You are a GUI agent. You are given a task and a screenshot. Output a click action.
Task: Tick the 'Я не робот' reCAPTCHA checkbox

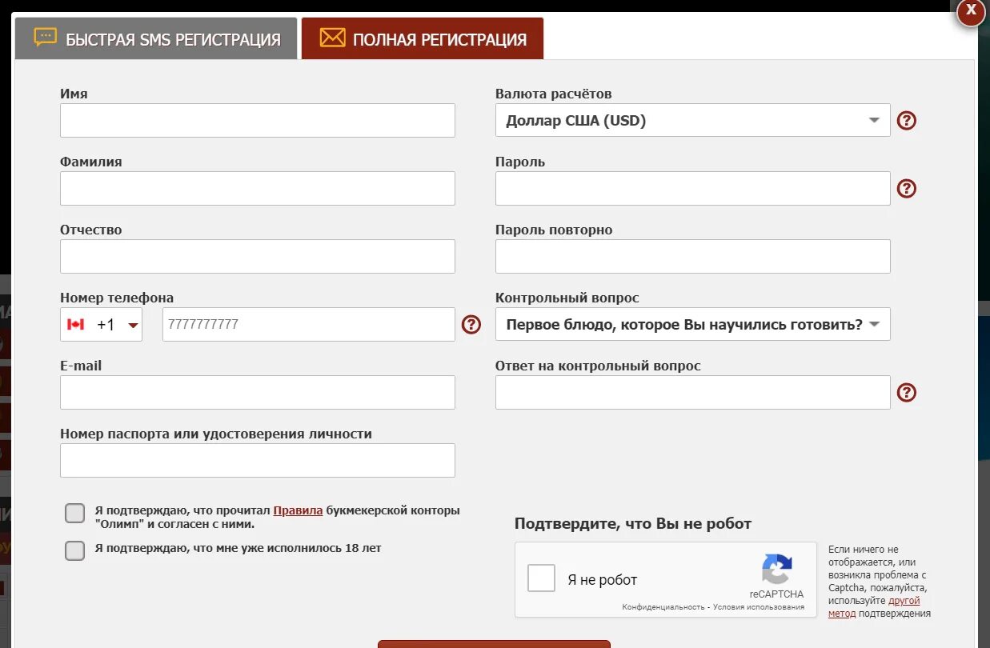(x=542, y=578)
